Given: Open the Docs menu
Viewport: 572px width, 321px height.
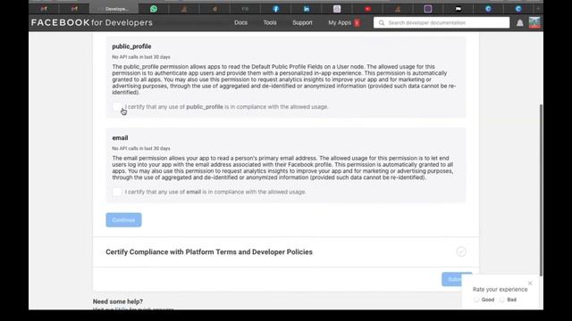Looking at the screenshot, I should click(240, 22).
